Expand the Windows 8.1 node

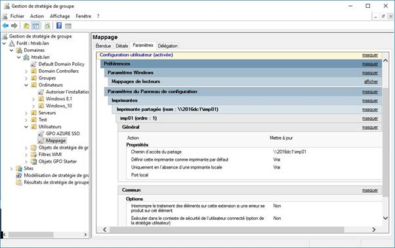(x=33, y=99)
